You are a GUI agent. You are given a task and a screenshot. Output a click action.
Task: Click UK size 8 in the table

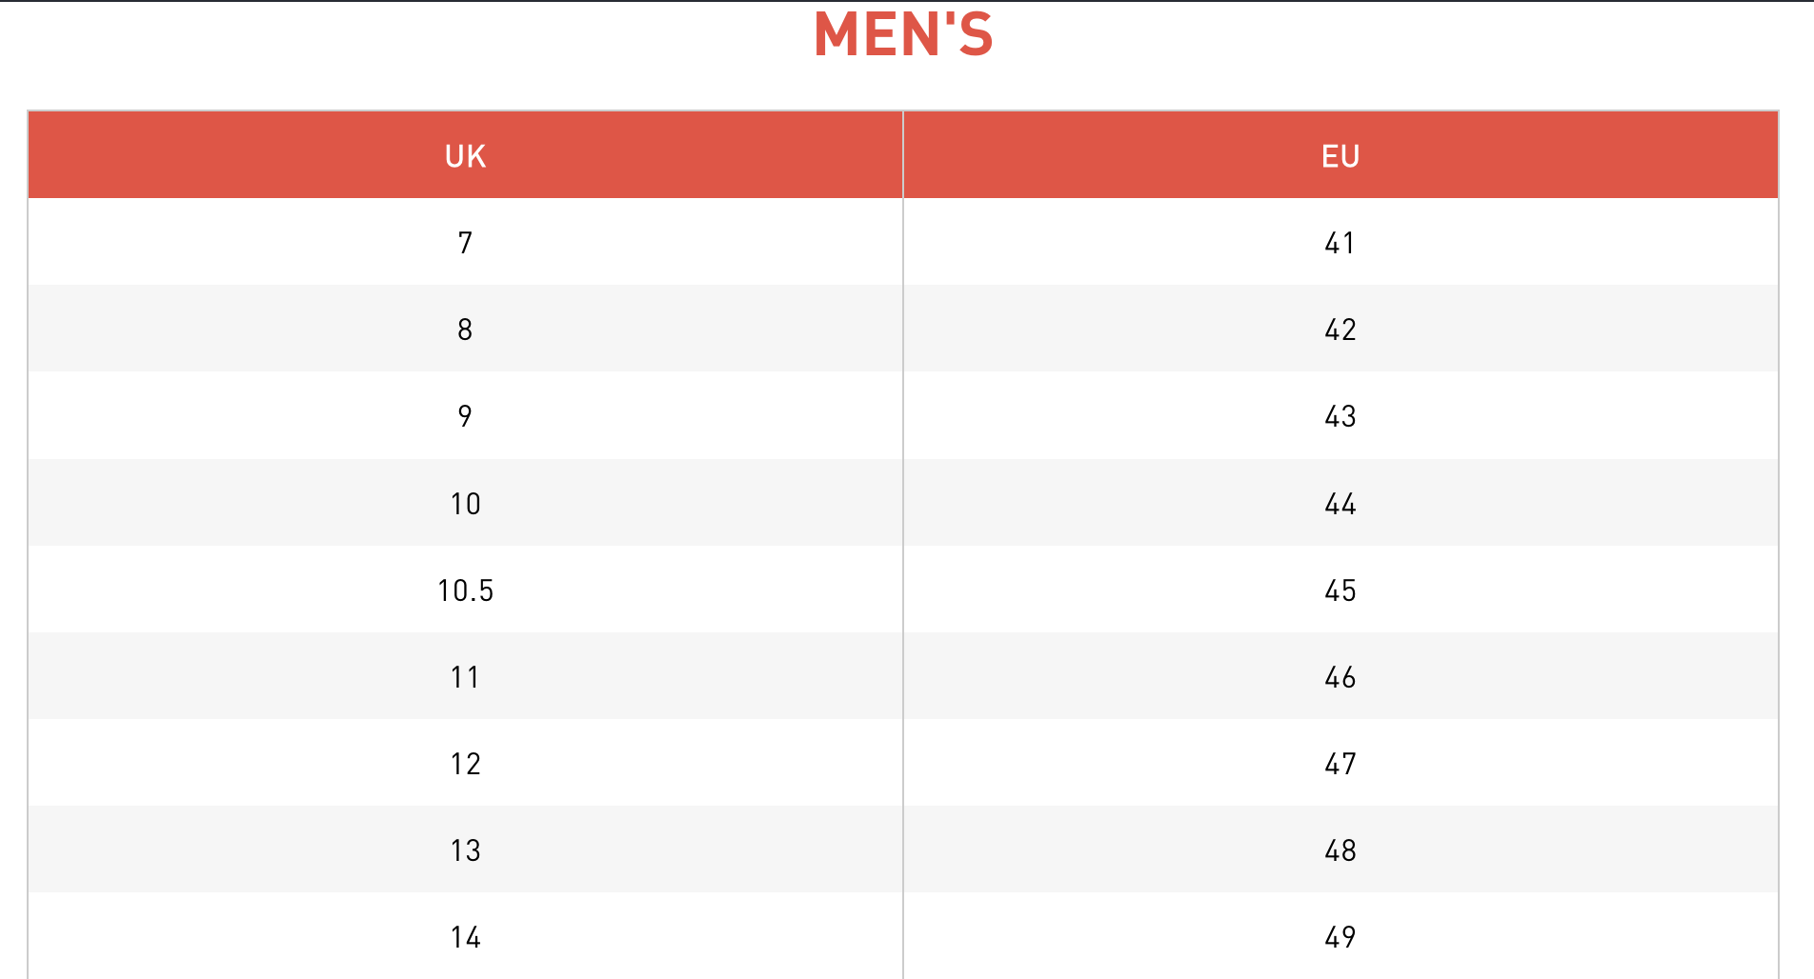tap(465, 330)
